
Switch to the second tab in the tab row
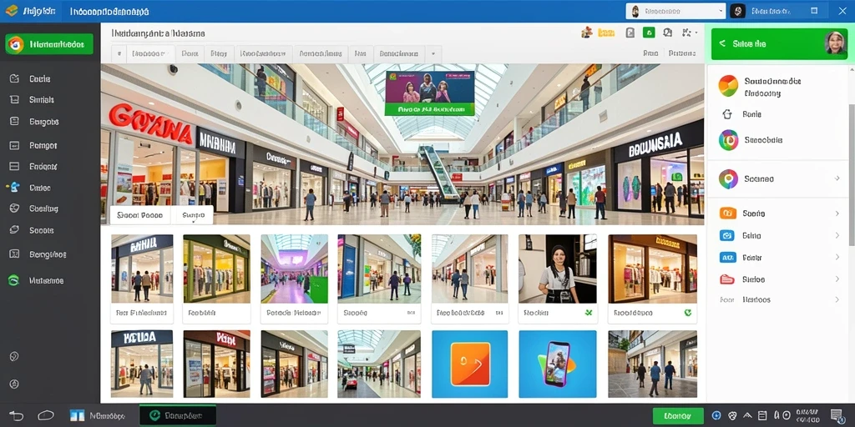[190, 54]
